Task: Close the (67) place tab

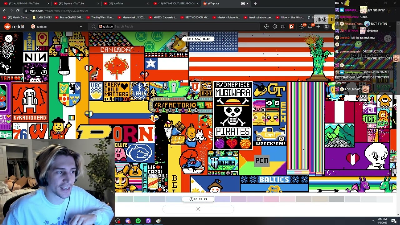Action: tap(247, 3)
